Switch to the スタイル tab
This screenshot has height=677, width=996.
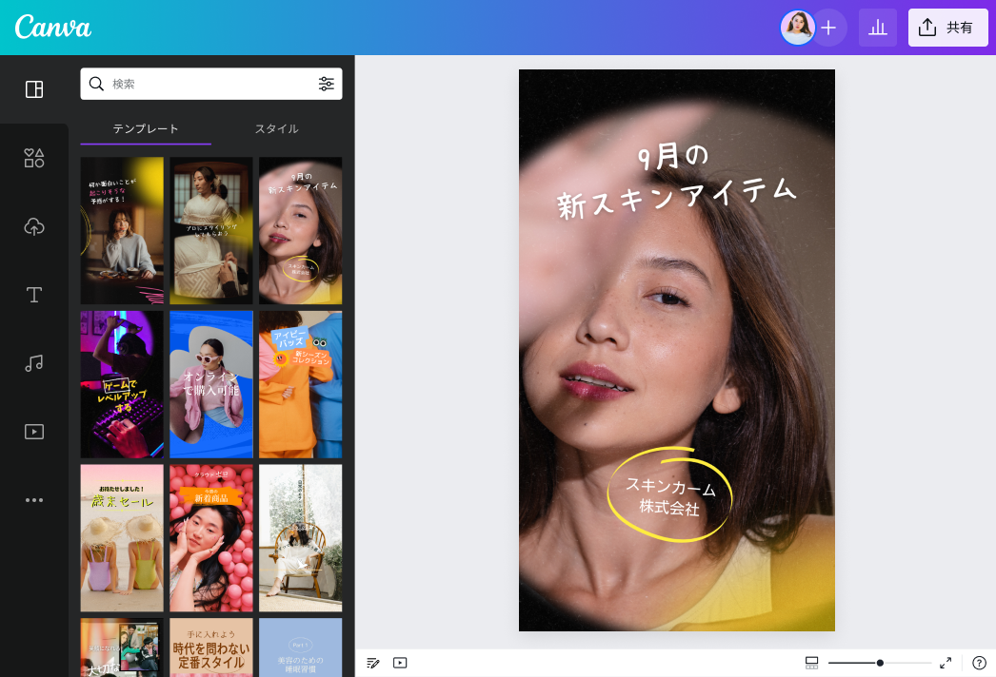pos(276,128)
